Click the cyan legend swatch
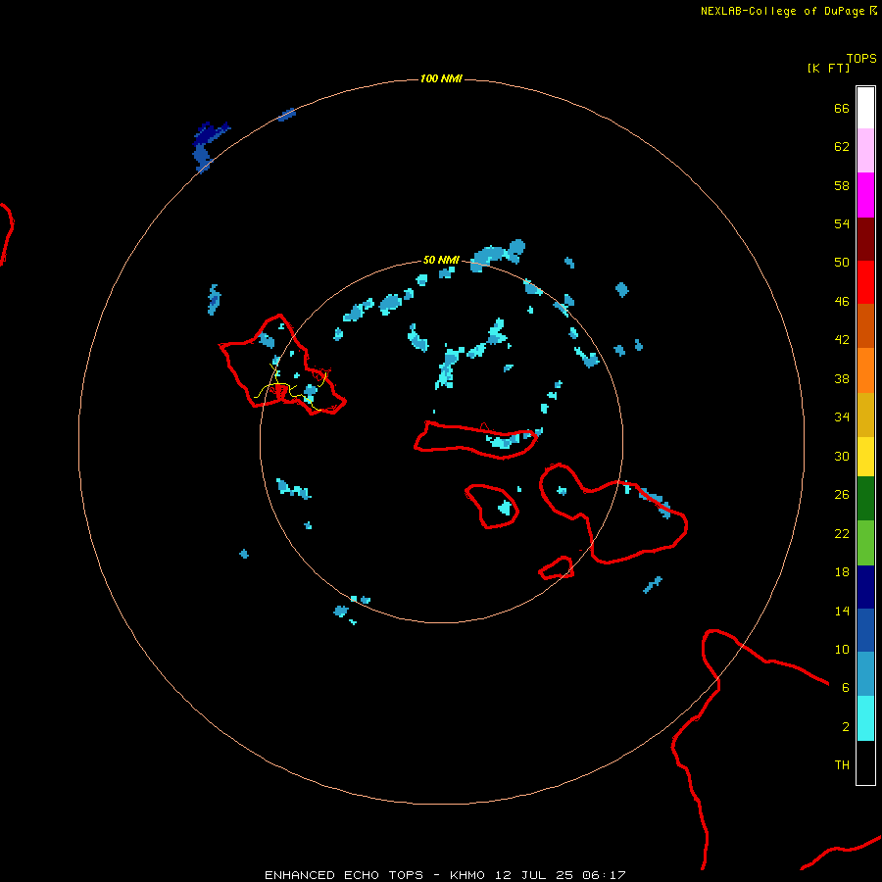This screenshot has width=882, height=882. 865,718
